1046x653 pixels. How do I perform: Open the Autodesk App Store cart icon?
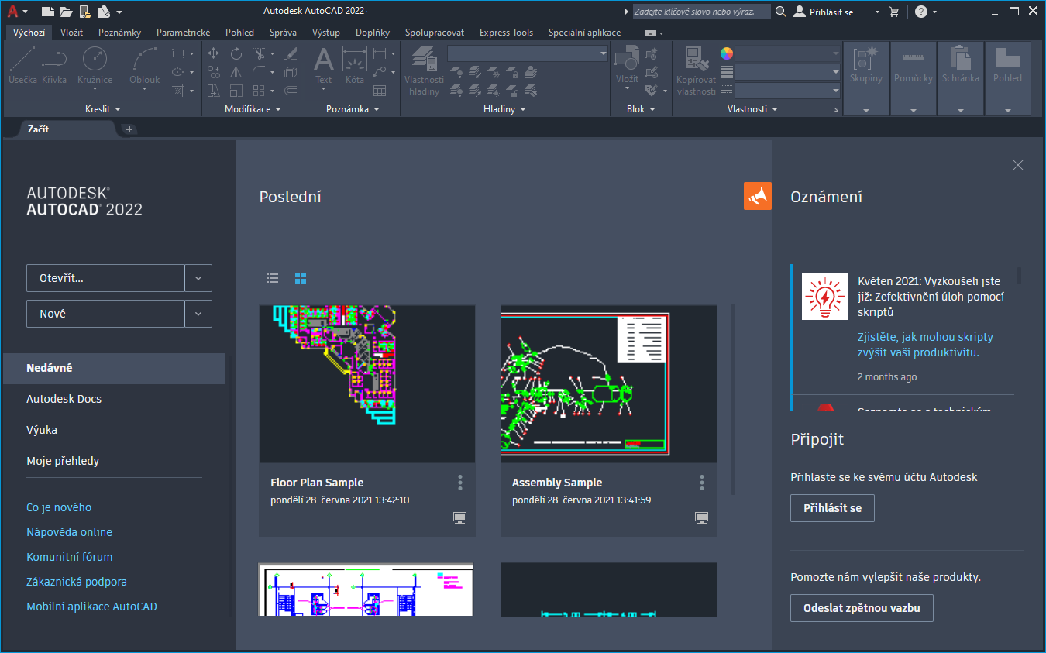pyautogui.click(x=894, y=12)
